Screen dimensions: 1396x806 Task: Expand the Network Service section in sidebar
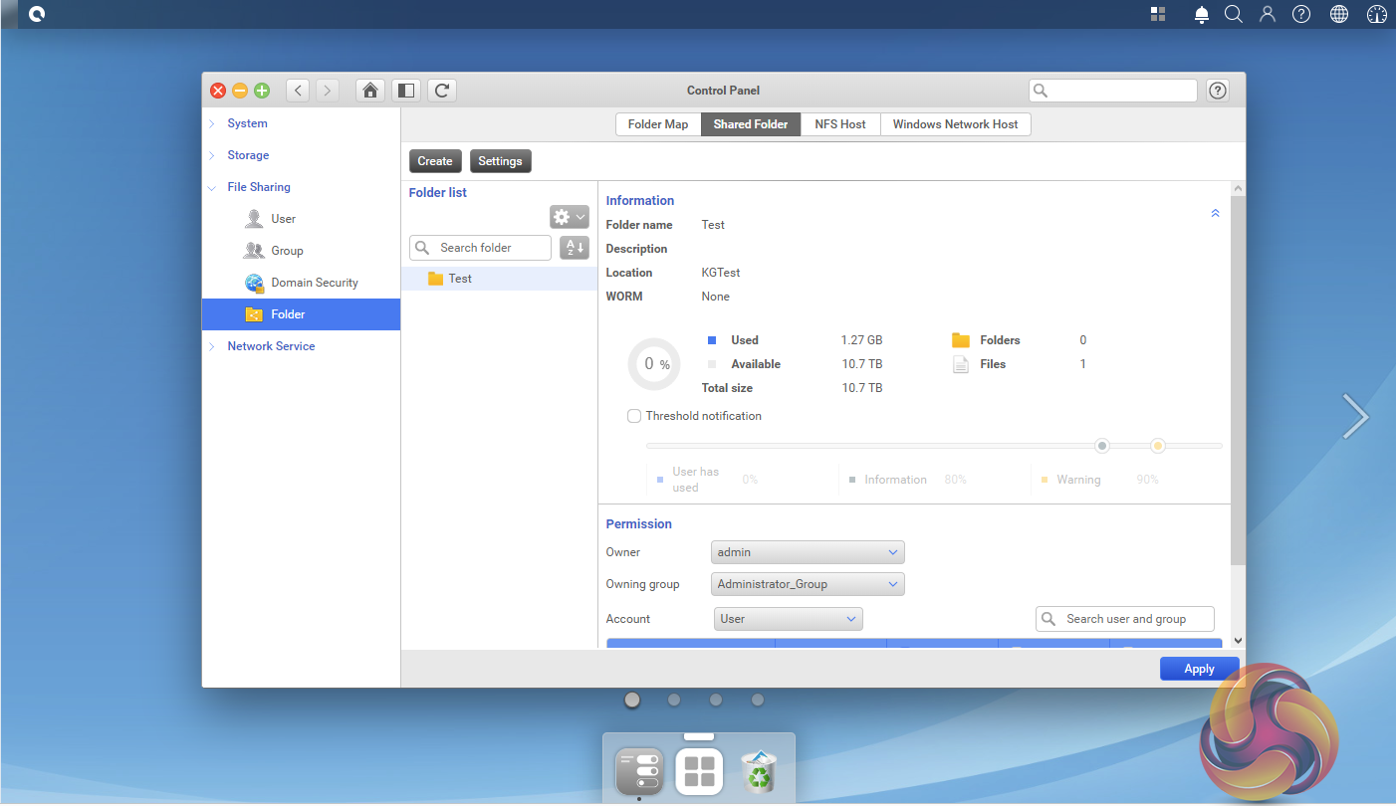(x=271, y=346)
